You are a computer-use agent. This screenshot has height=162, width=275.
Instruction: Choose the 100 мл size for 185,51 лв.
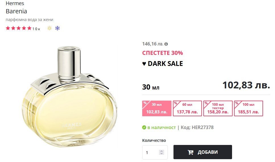249,108
